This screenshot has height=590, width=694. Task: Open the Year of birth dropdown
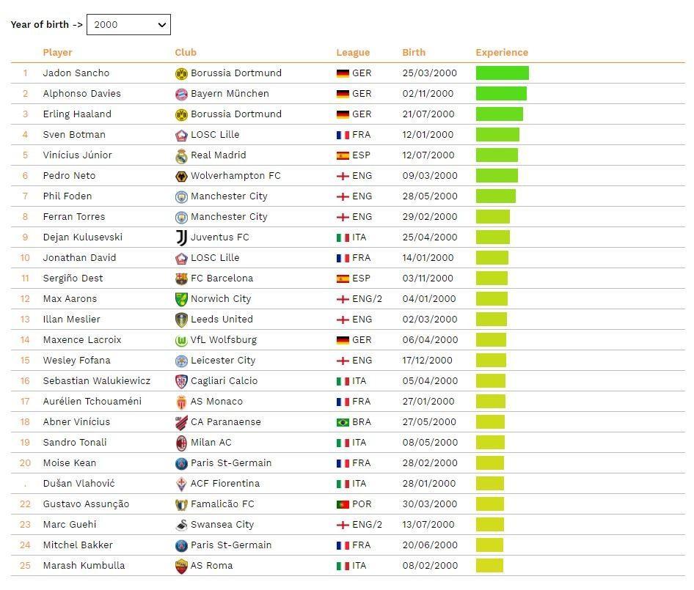tap(128, 25)
